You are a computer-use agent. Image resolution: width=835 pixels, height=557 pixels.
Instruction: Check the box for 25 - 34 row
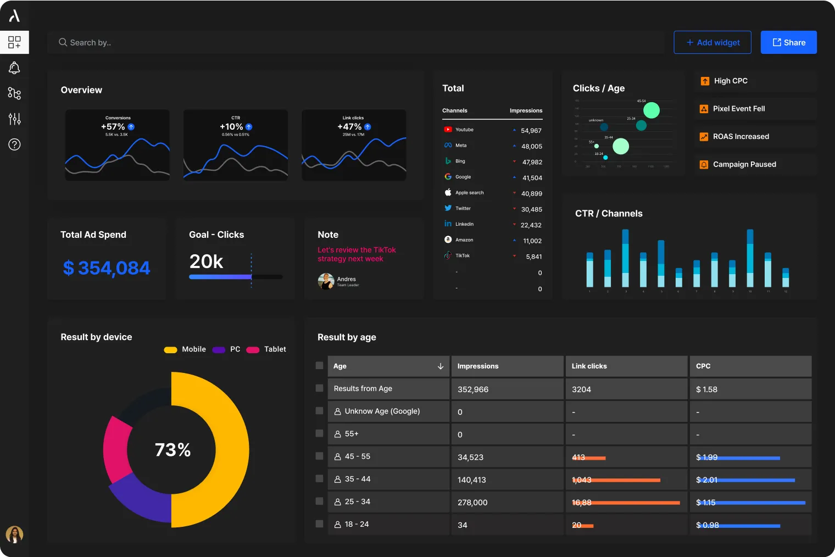[x=319, y=501]
